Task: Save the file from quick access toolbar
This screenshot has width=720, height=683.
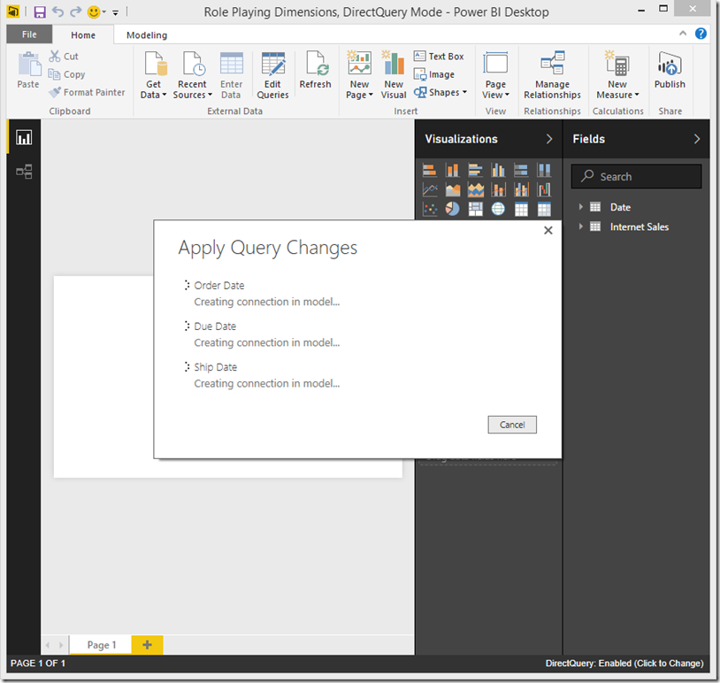Action: point(40,12)
